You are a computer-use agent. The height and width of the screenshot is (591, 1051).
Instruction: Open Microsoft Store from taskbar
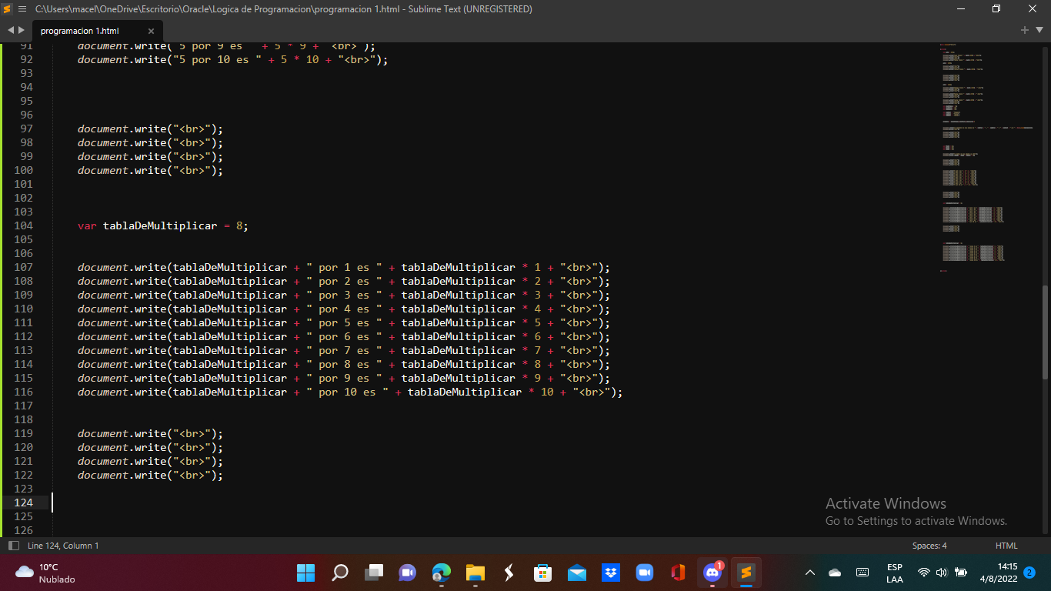[543, 573]
